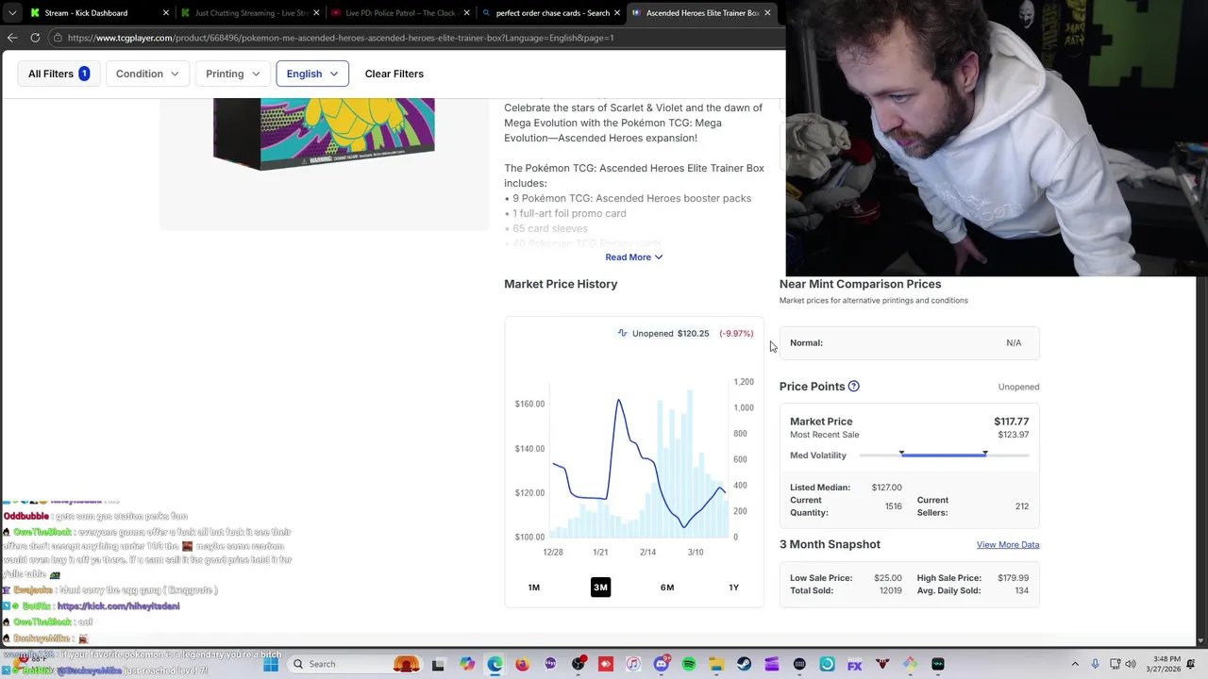Open Windows Start menu
Screen dimensions: 1208x679
tap(271, 664)
